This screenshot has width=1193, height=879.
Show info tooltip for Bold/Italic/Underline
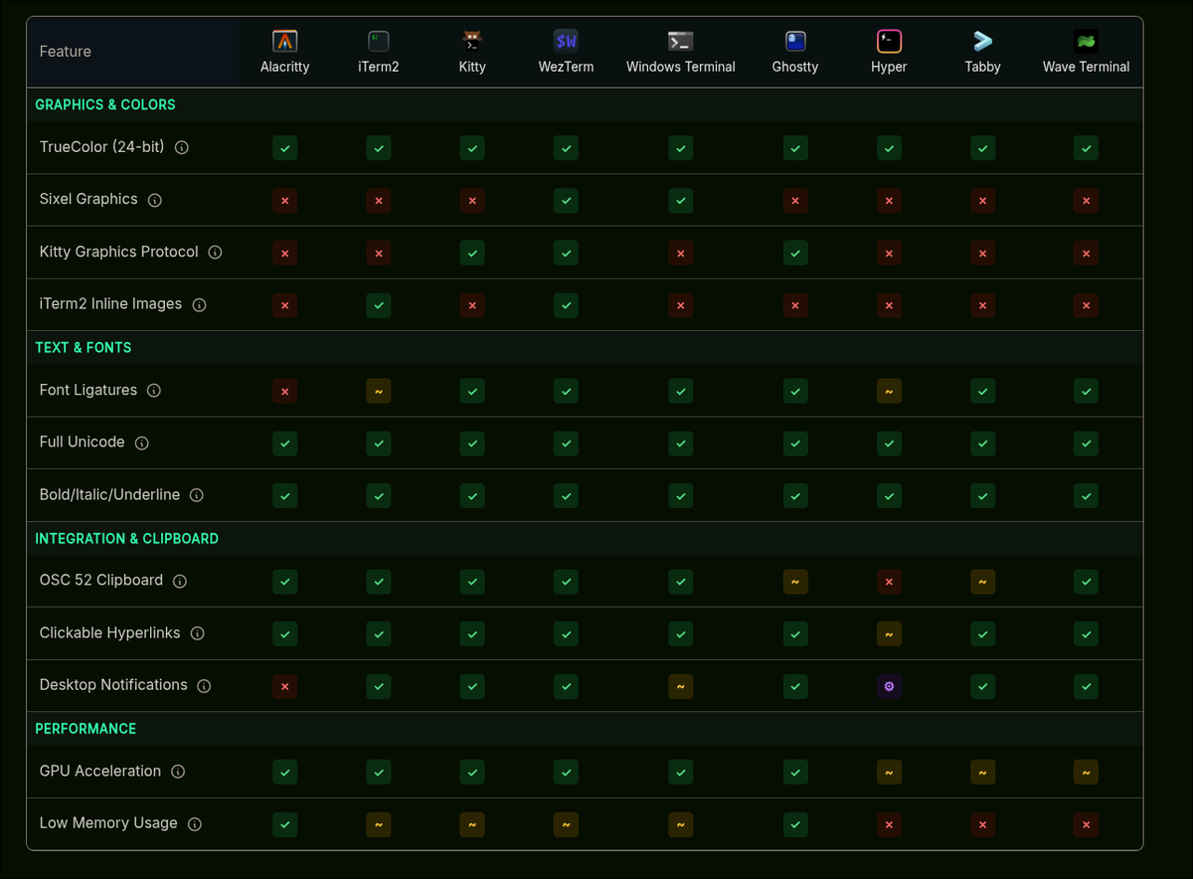197,495
